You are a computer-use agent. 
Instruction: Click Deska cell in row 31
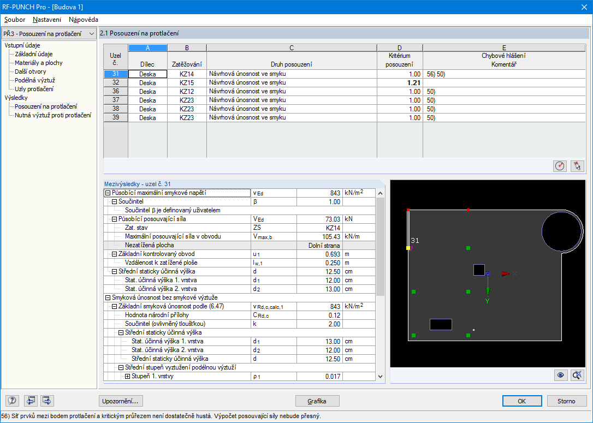point(147,74)
